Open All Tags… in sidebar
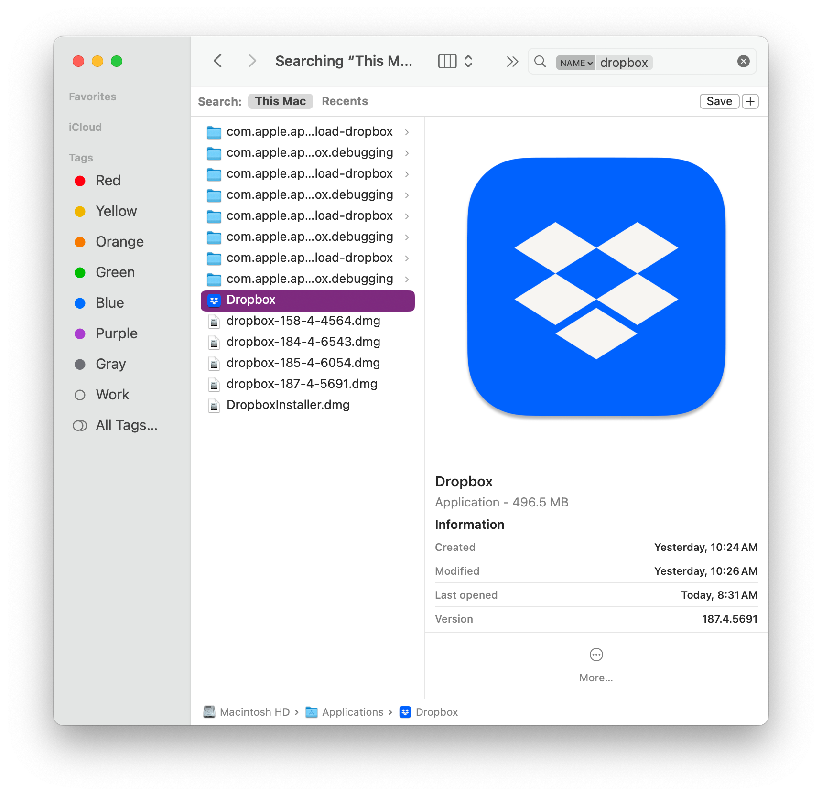This screenshot has width=822, height=796. click(x=127, y=425)
